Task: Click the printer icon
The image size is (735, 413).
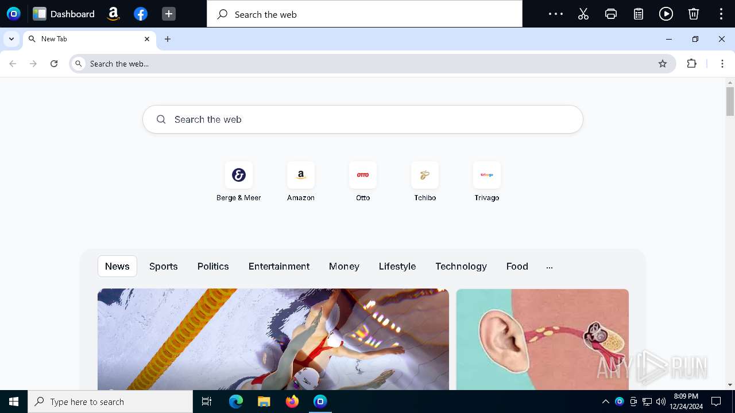Action: (611, 14)
